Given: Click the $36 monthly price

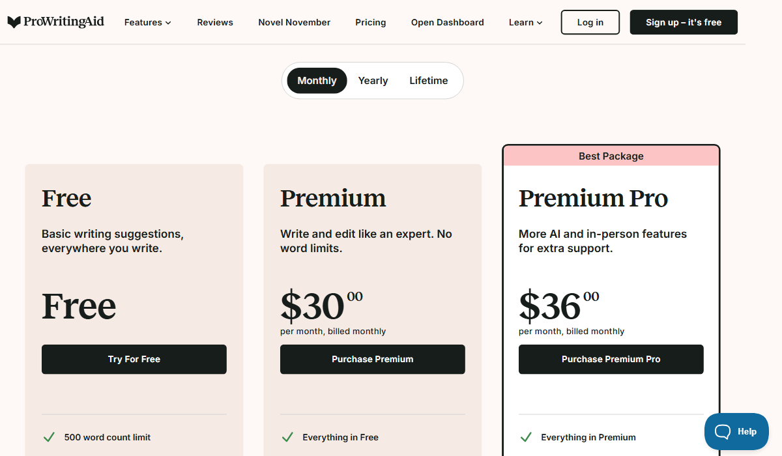Looking at the screenshot, I should point(559,305).
